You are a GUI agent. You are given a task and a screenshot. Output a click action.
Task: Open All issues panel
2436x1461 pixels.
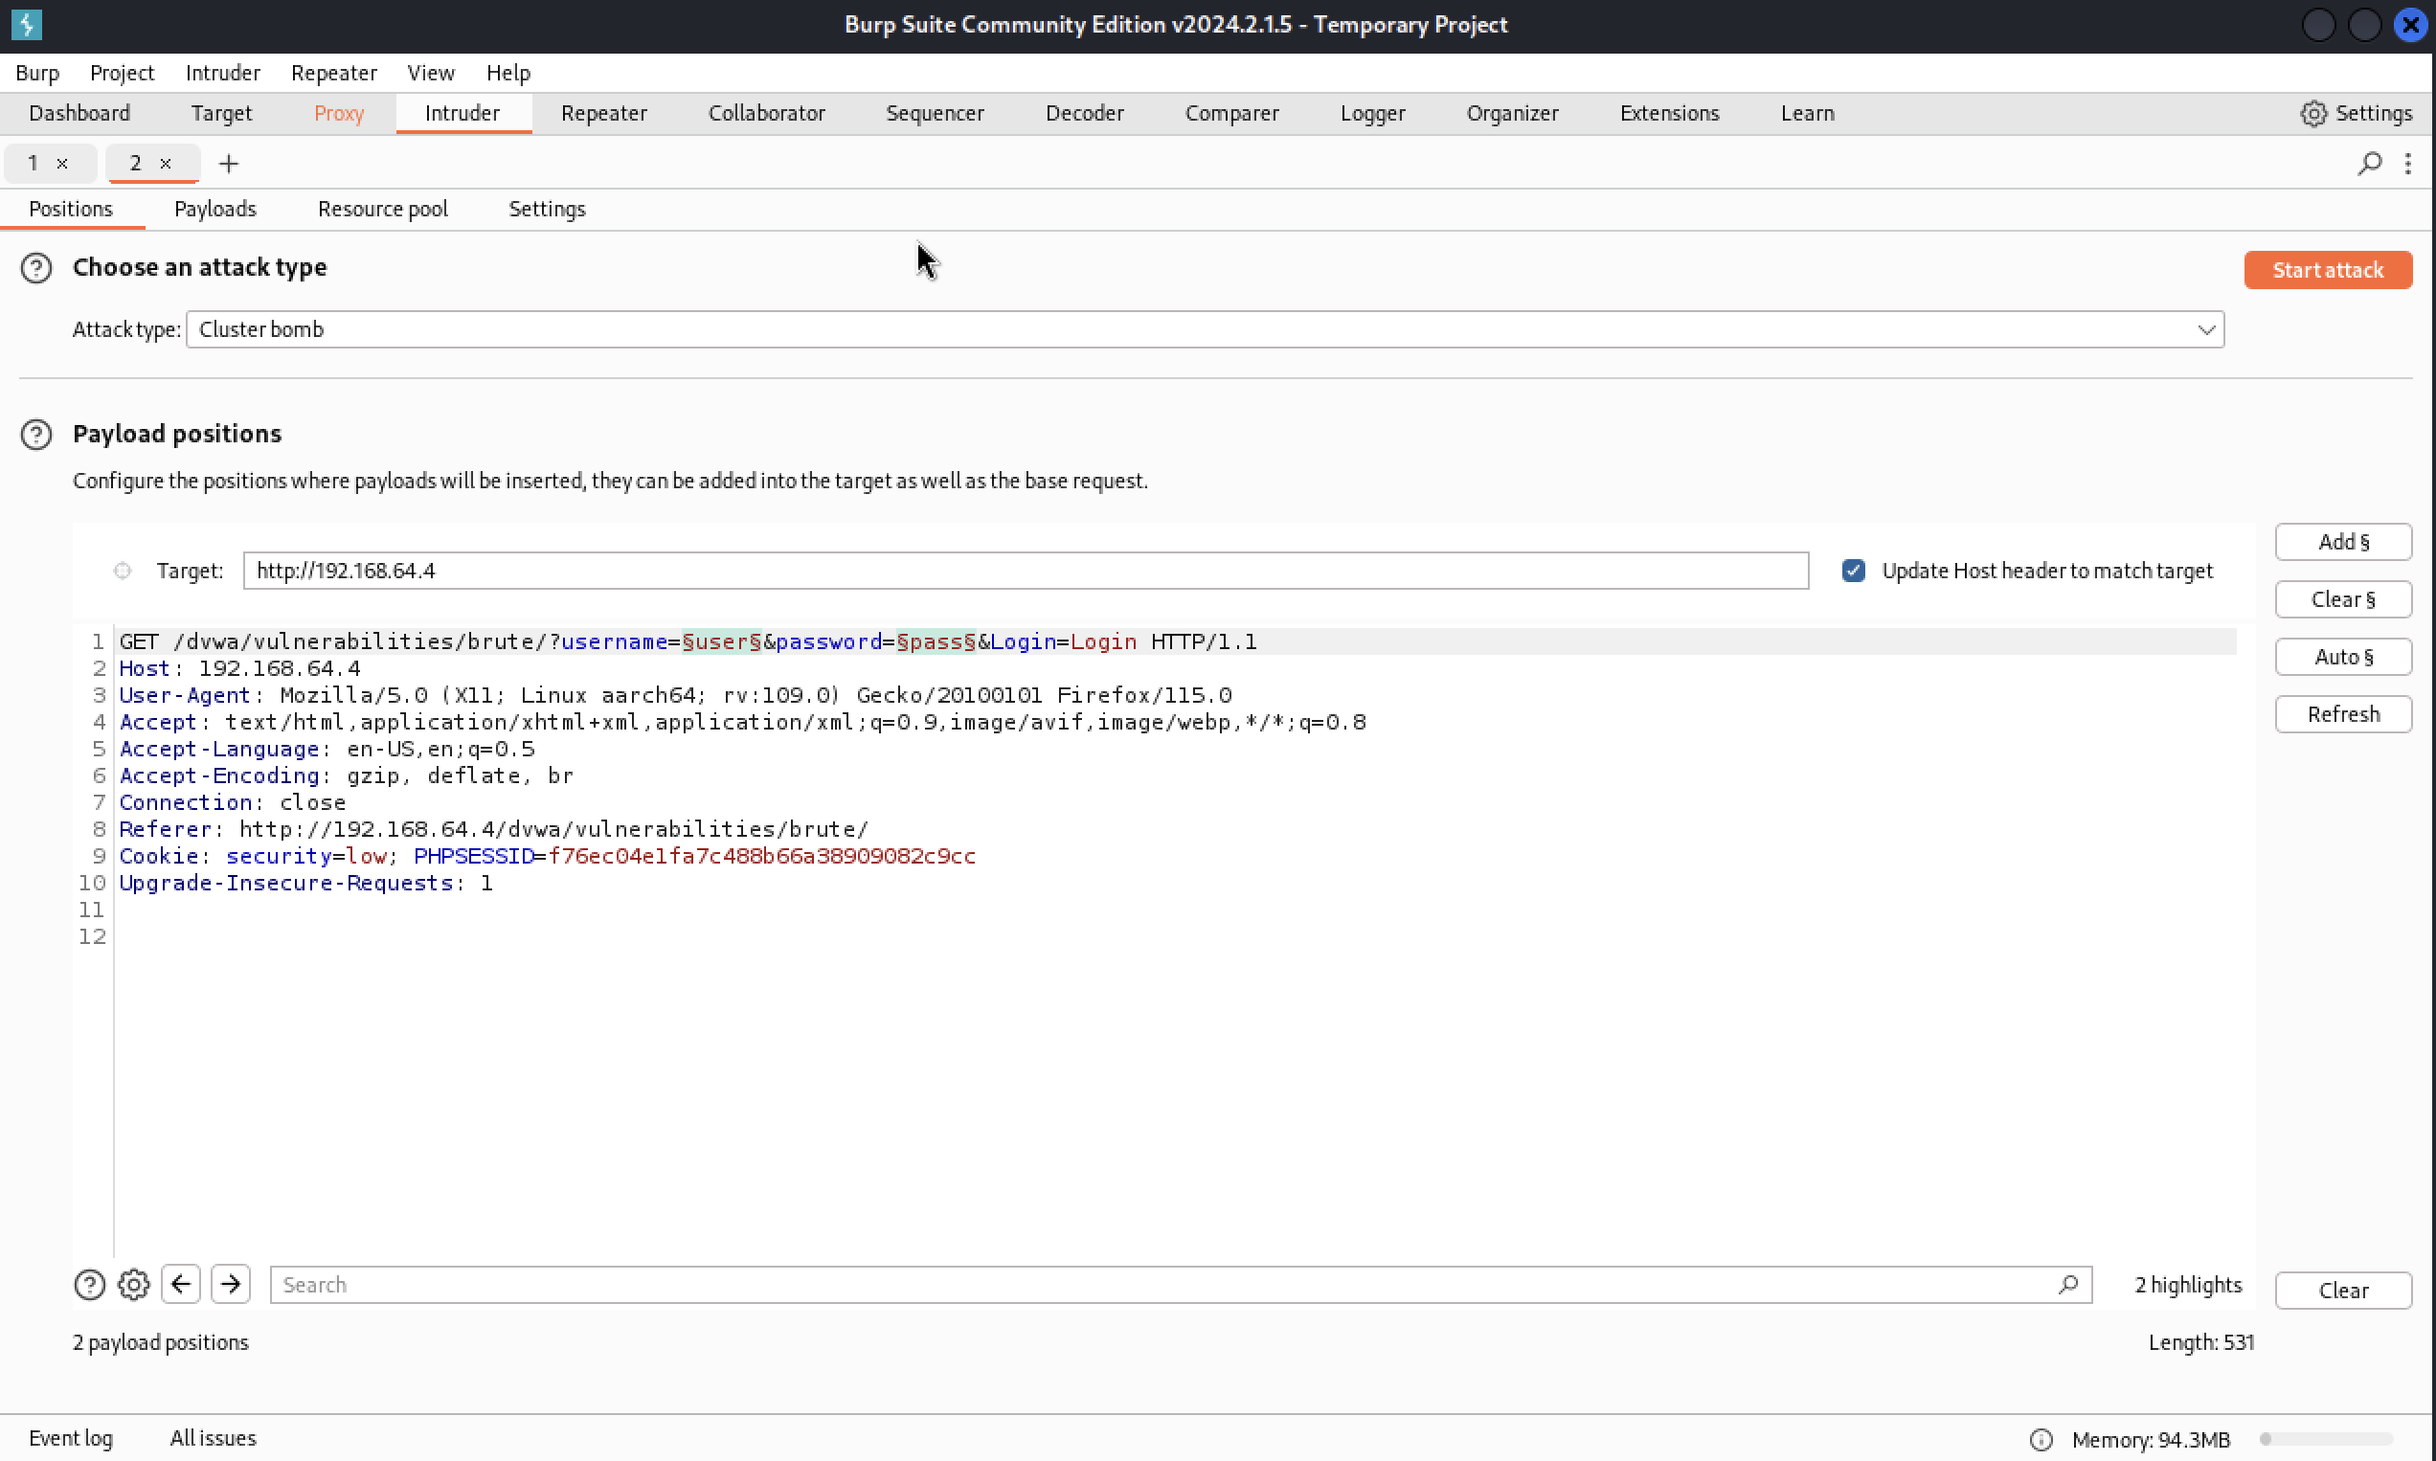213,1438
